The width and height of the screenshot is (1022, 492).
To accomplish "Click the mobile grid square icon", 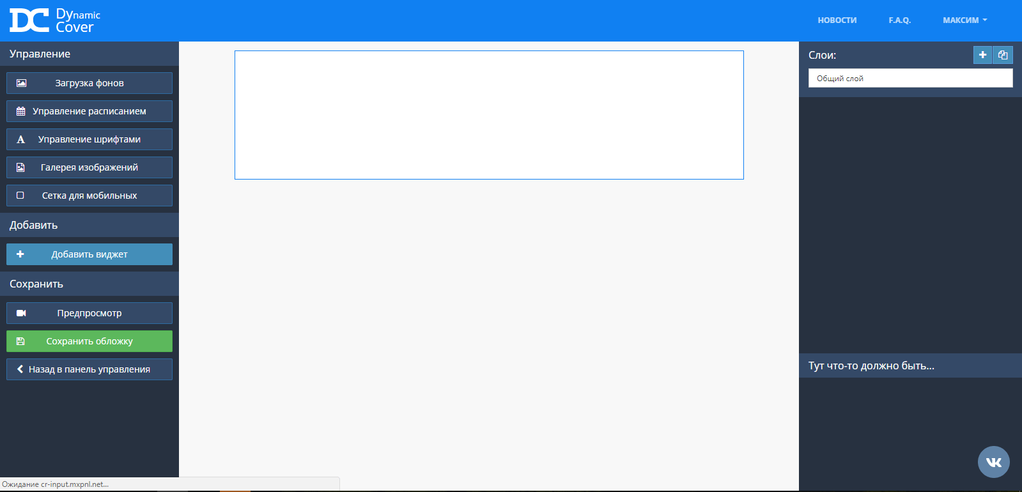I will click(x=20, y=196).
